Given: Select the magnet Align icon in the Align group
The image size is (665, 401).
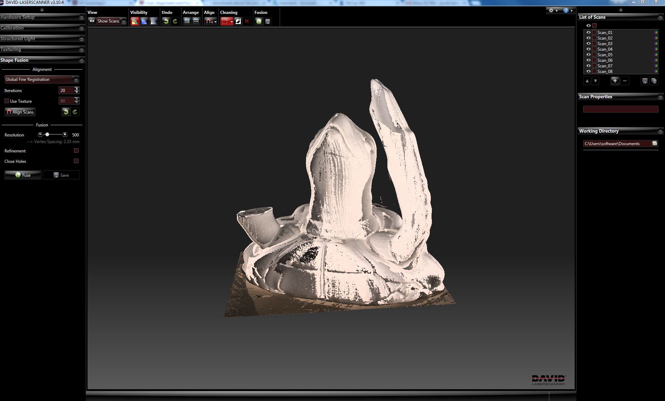Looking at the screenshot, I should pyautogui.click(x=208, y=21).
